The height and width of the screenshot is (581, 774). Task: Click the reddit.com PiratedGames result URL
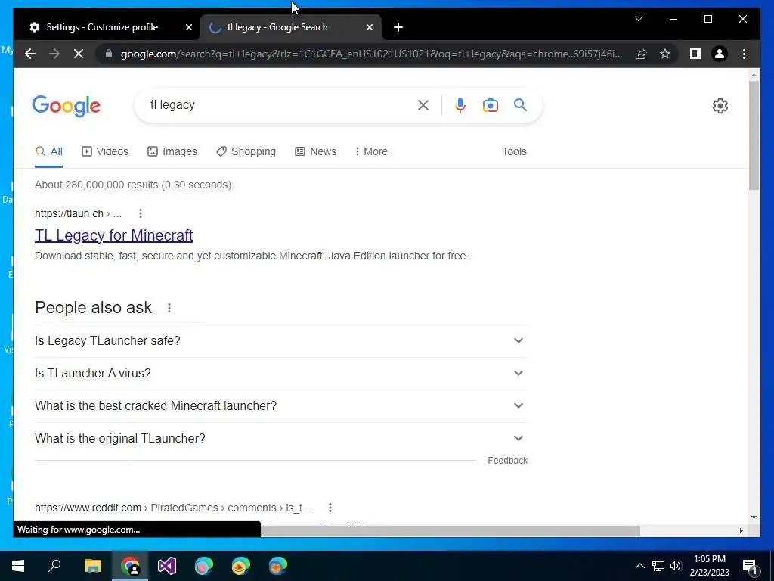173,508
